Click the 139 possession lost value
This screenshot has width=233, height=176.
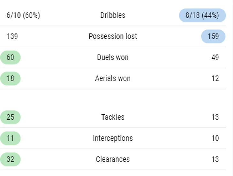[12, 36]
